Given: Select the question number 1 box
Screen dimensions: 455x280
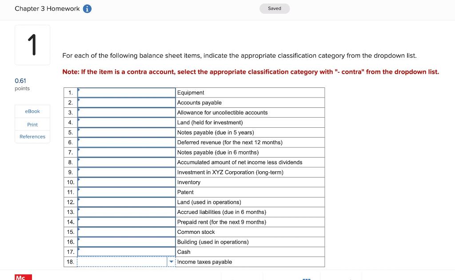Looking at the screenshot, I should [32, 44].
